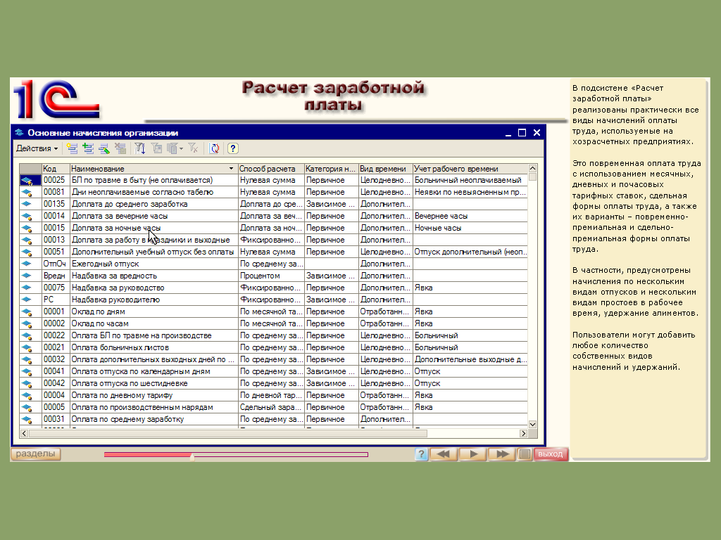Click the Filter and sort settings icon
721x540 pixels.
tap(140, 148)
